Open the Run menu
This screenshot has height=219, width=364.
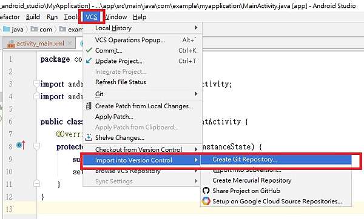(52, 17)
